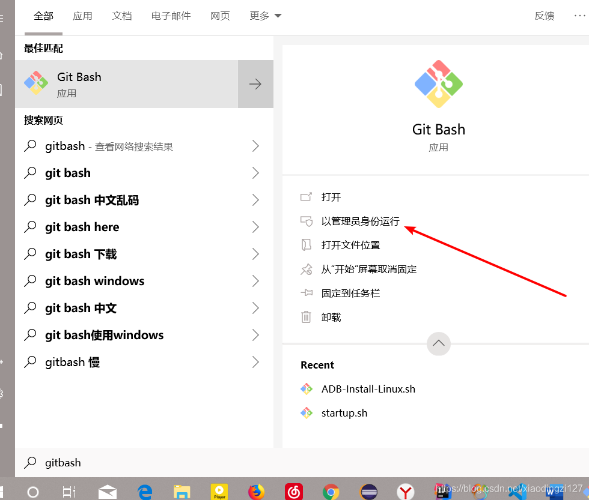589x500 pixels.
Task: Launch Google Chrome from taskbar
Action: 331,492
